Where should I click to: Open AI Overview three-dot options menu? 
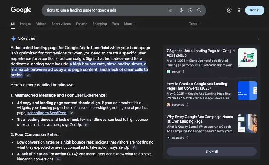258,39
